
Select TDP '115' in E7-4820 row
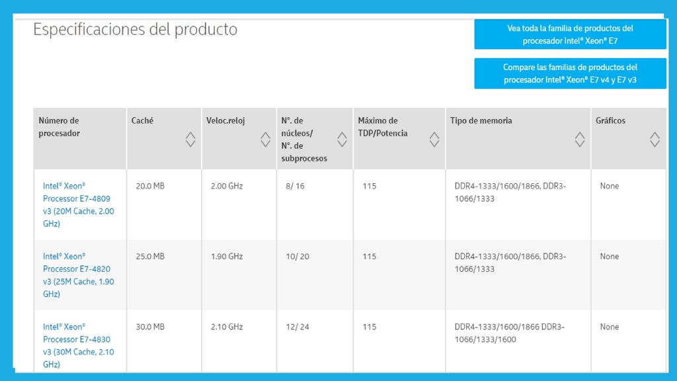[x=369, y=257]
